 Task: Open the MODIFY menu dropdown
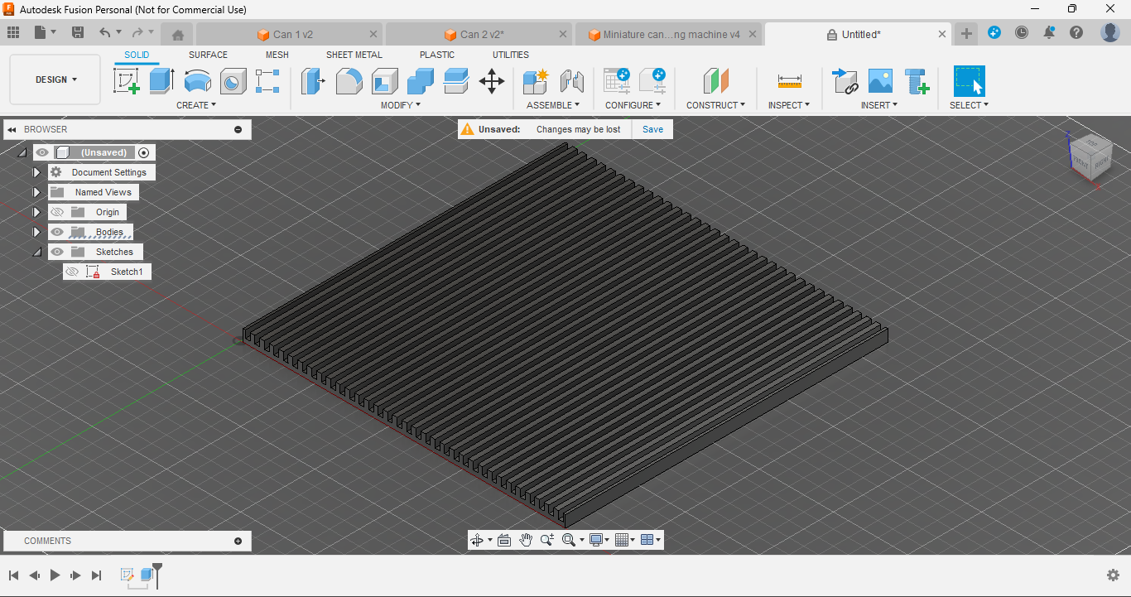(x=401, y=105)
